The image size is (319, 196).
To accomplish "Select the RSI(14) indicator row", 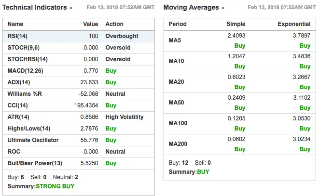I will [79, 36].
